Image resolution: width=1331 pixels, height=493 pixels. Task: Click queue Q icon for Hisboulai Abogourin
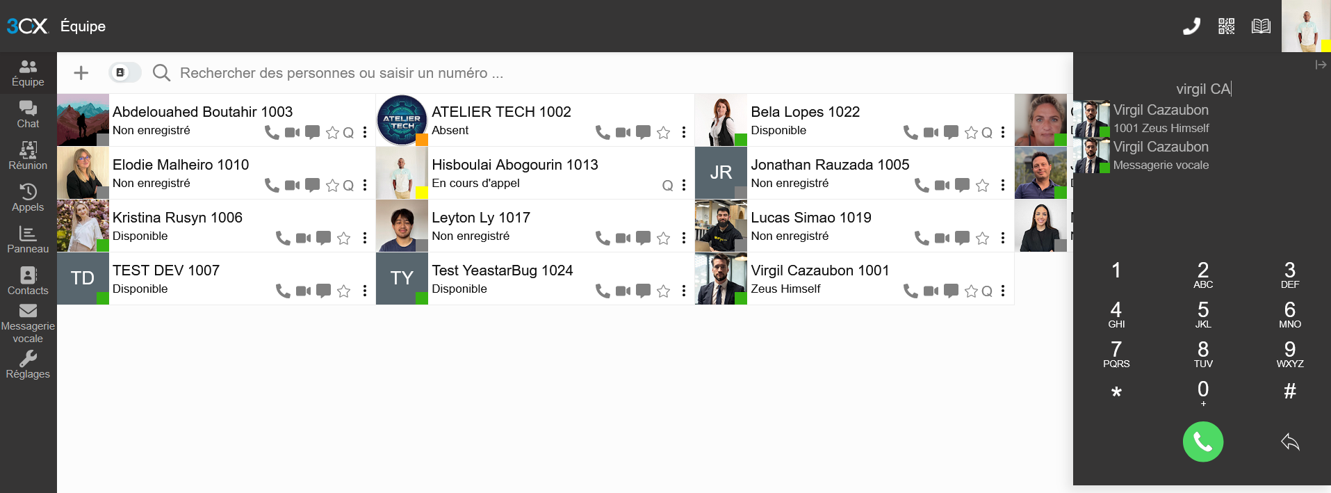[x=667, y=186]
